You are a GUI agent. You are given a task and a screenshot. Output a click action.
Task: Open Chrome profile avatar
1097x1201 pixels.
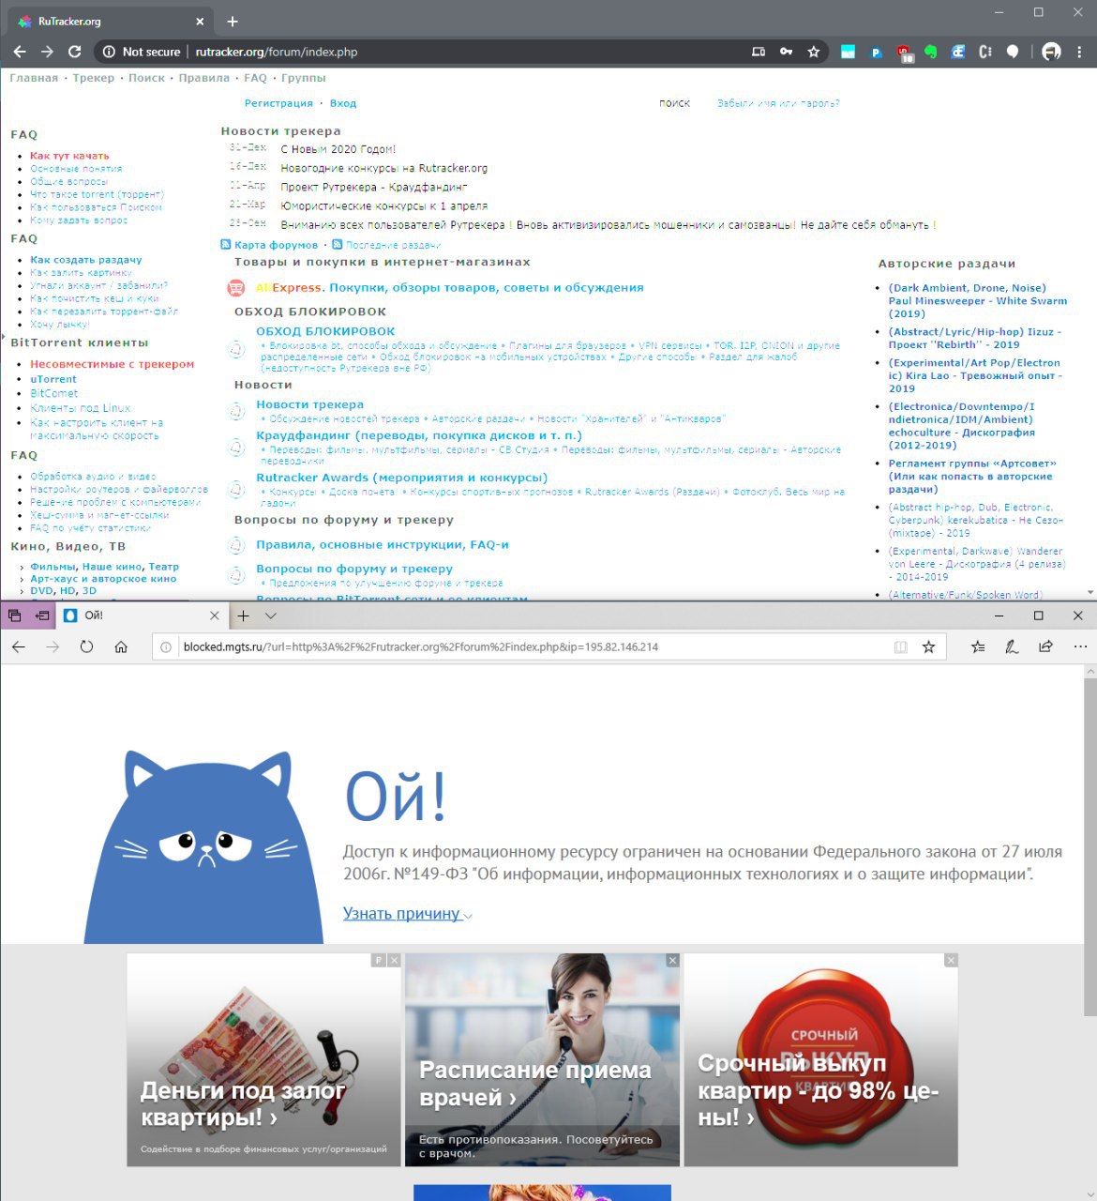[x=1052, y=52]
